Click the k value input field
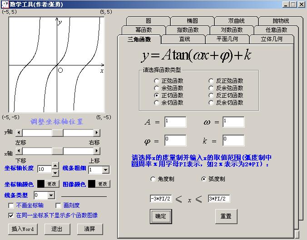This screenshot has height=240, width=307. tap(233, 140)
